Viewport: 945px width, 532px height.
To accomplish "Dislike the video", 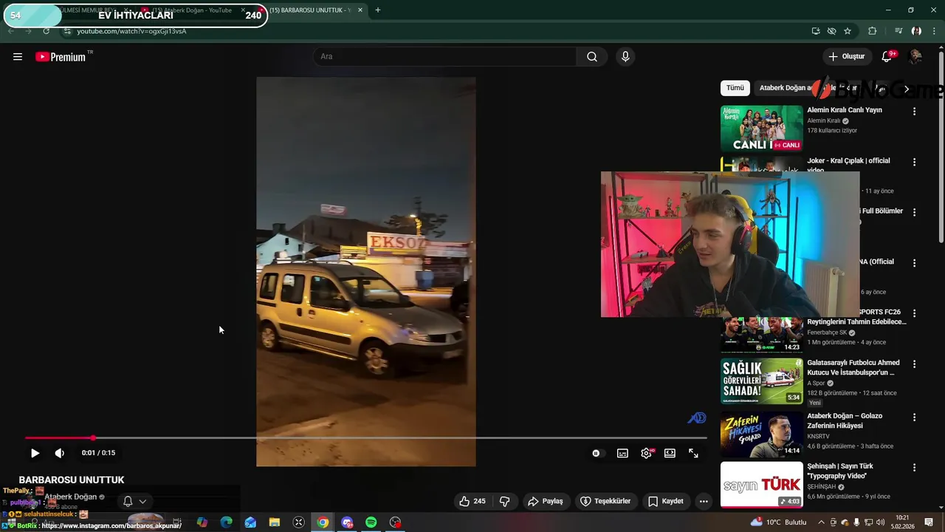I will (505, 501).
